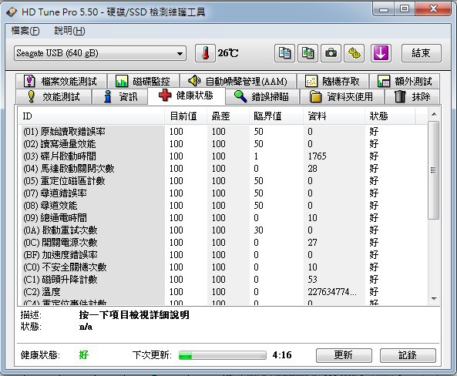Select the (0C) 開關電源次數 row
Screen dimensions: 457x376
pos(223,243)
